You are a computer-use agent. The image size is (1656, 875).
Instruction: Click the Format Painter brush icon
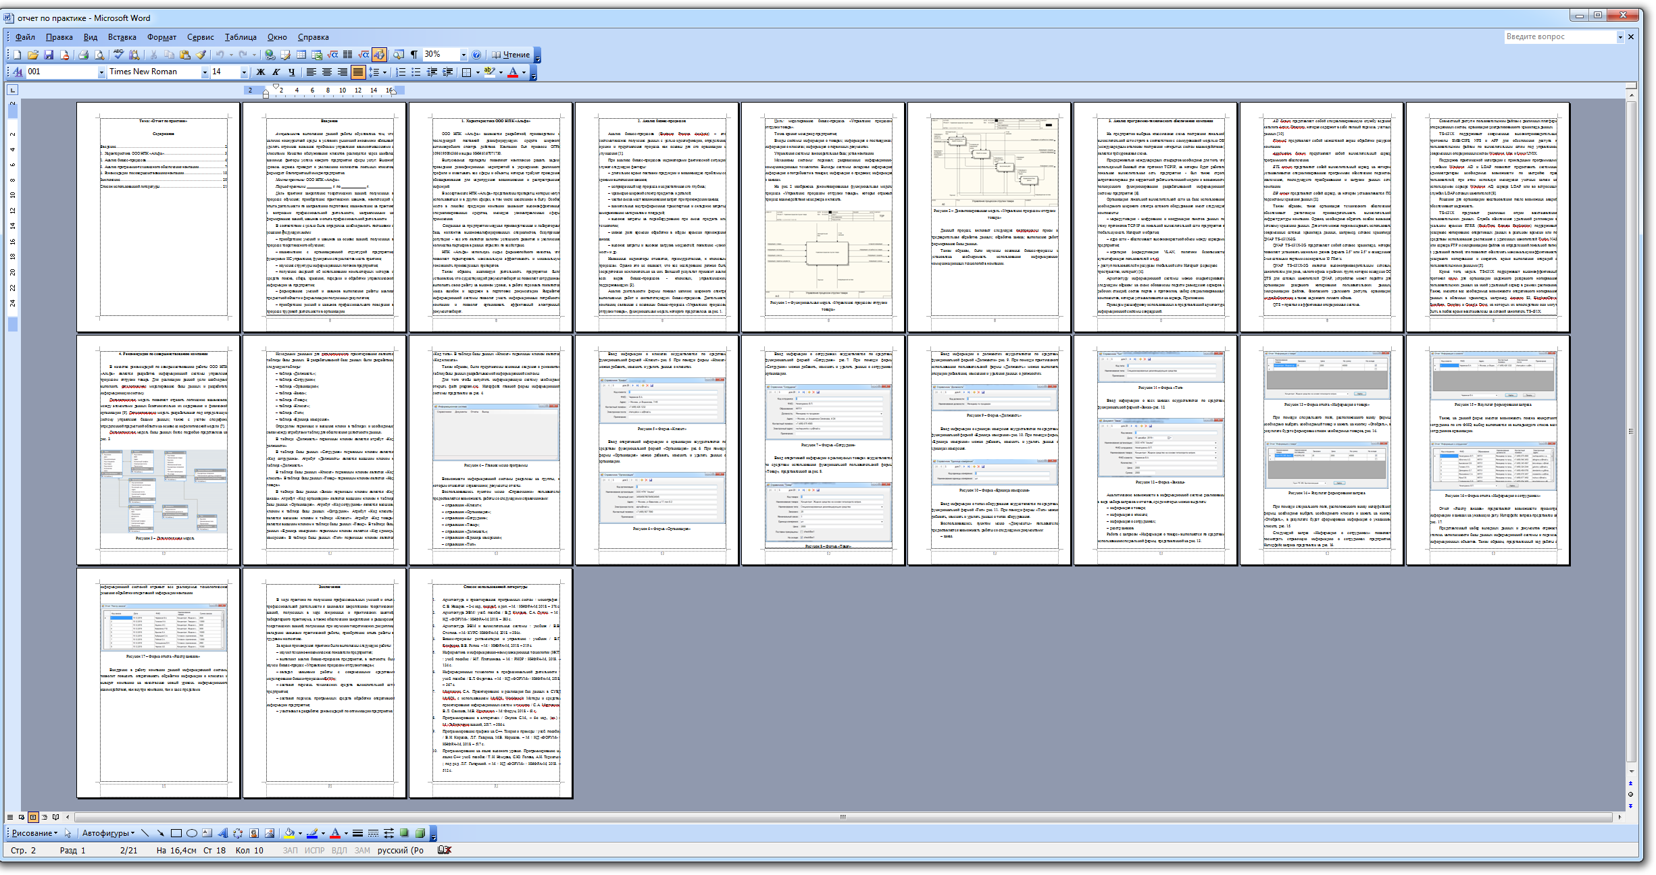201,55
